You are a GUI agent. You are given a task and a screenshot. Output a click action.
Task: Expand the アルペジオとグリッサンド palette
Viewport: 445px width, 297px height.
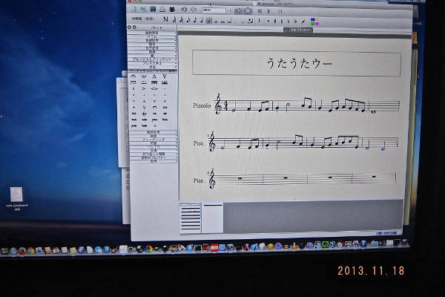click(152, 59)
